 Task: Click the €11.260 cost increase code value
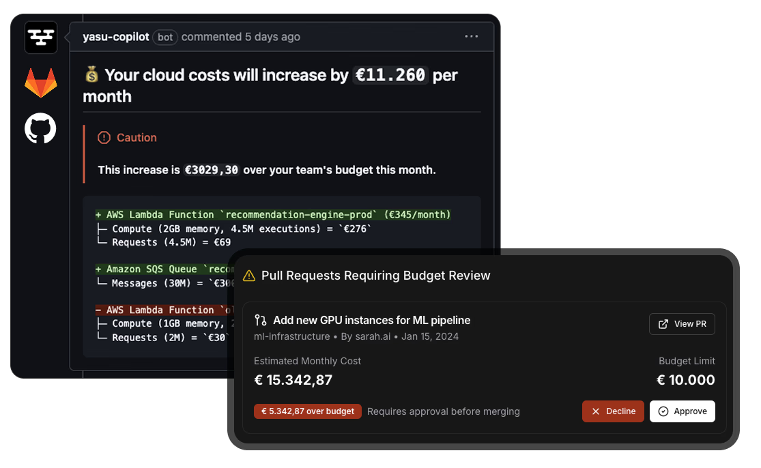pyautogui.click(x=390, y=75)
